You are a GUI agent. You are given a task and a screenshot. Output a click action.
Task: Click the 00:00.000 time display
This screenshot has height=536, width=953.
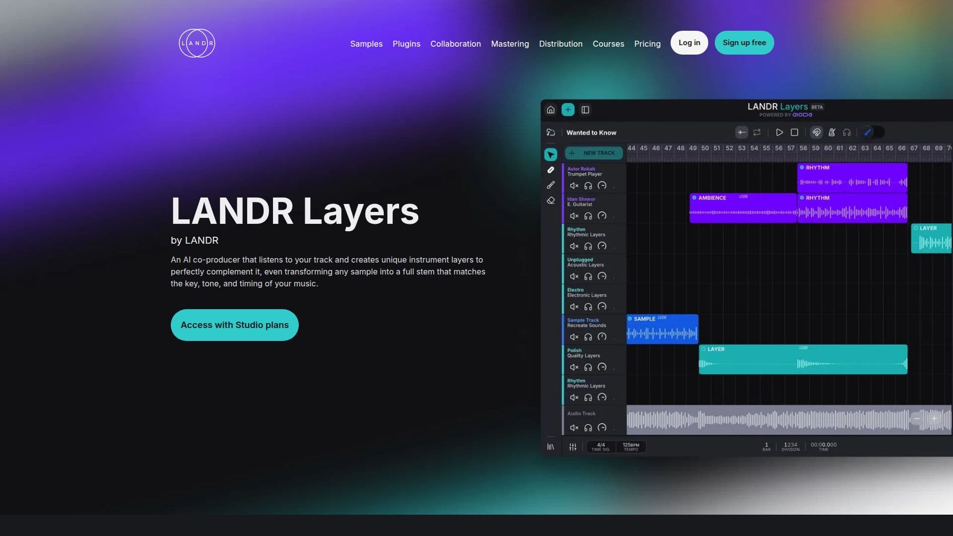(x=823, y=446)
